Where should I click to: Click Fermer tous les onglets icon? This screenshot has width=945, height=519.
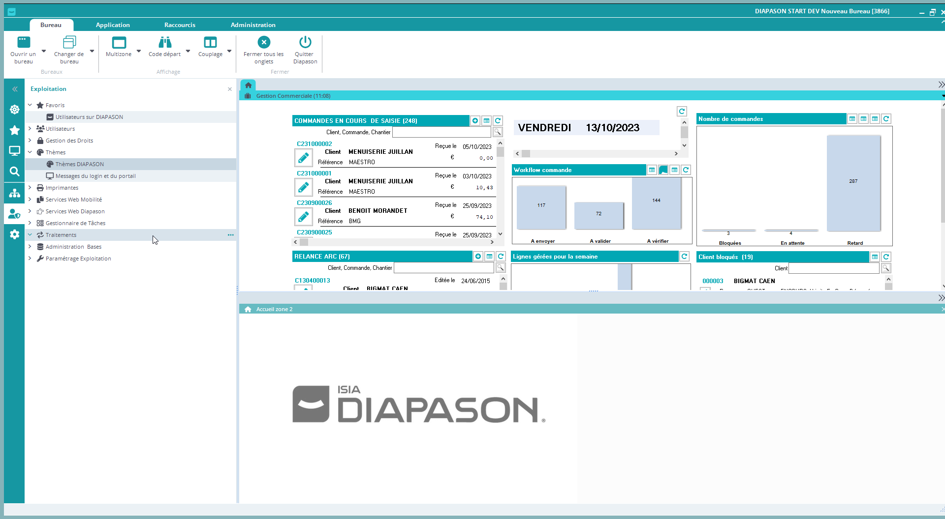(x=264, y=43)
